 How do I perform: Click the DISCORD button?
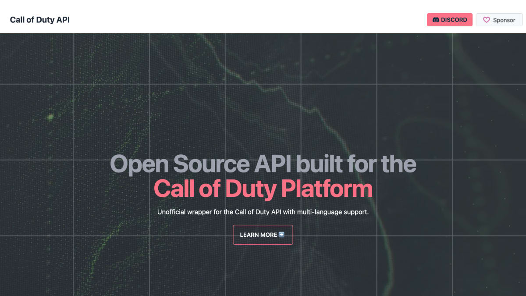[450, 20]
